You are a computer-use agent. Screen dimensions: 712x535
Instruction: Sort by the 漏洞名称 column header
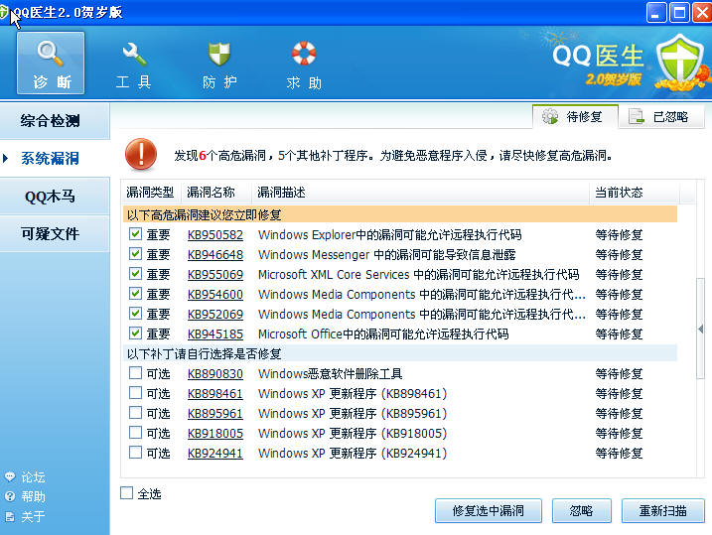(x=216, y=193)
